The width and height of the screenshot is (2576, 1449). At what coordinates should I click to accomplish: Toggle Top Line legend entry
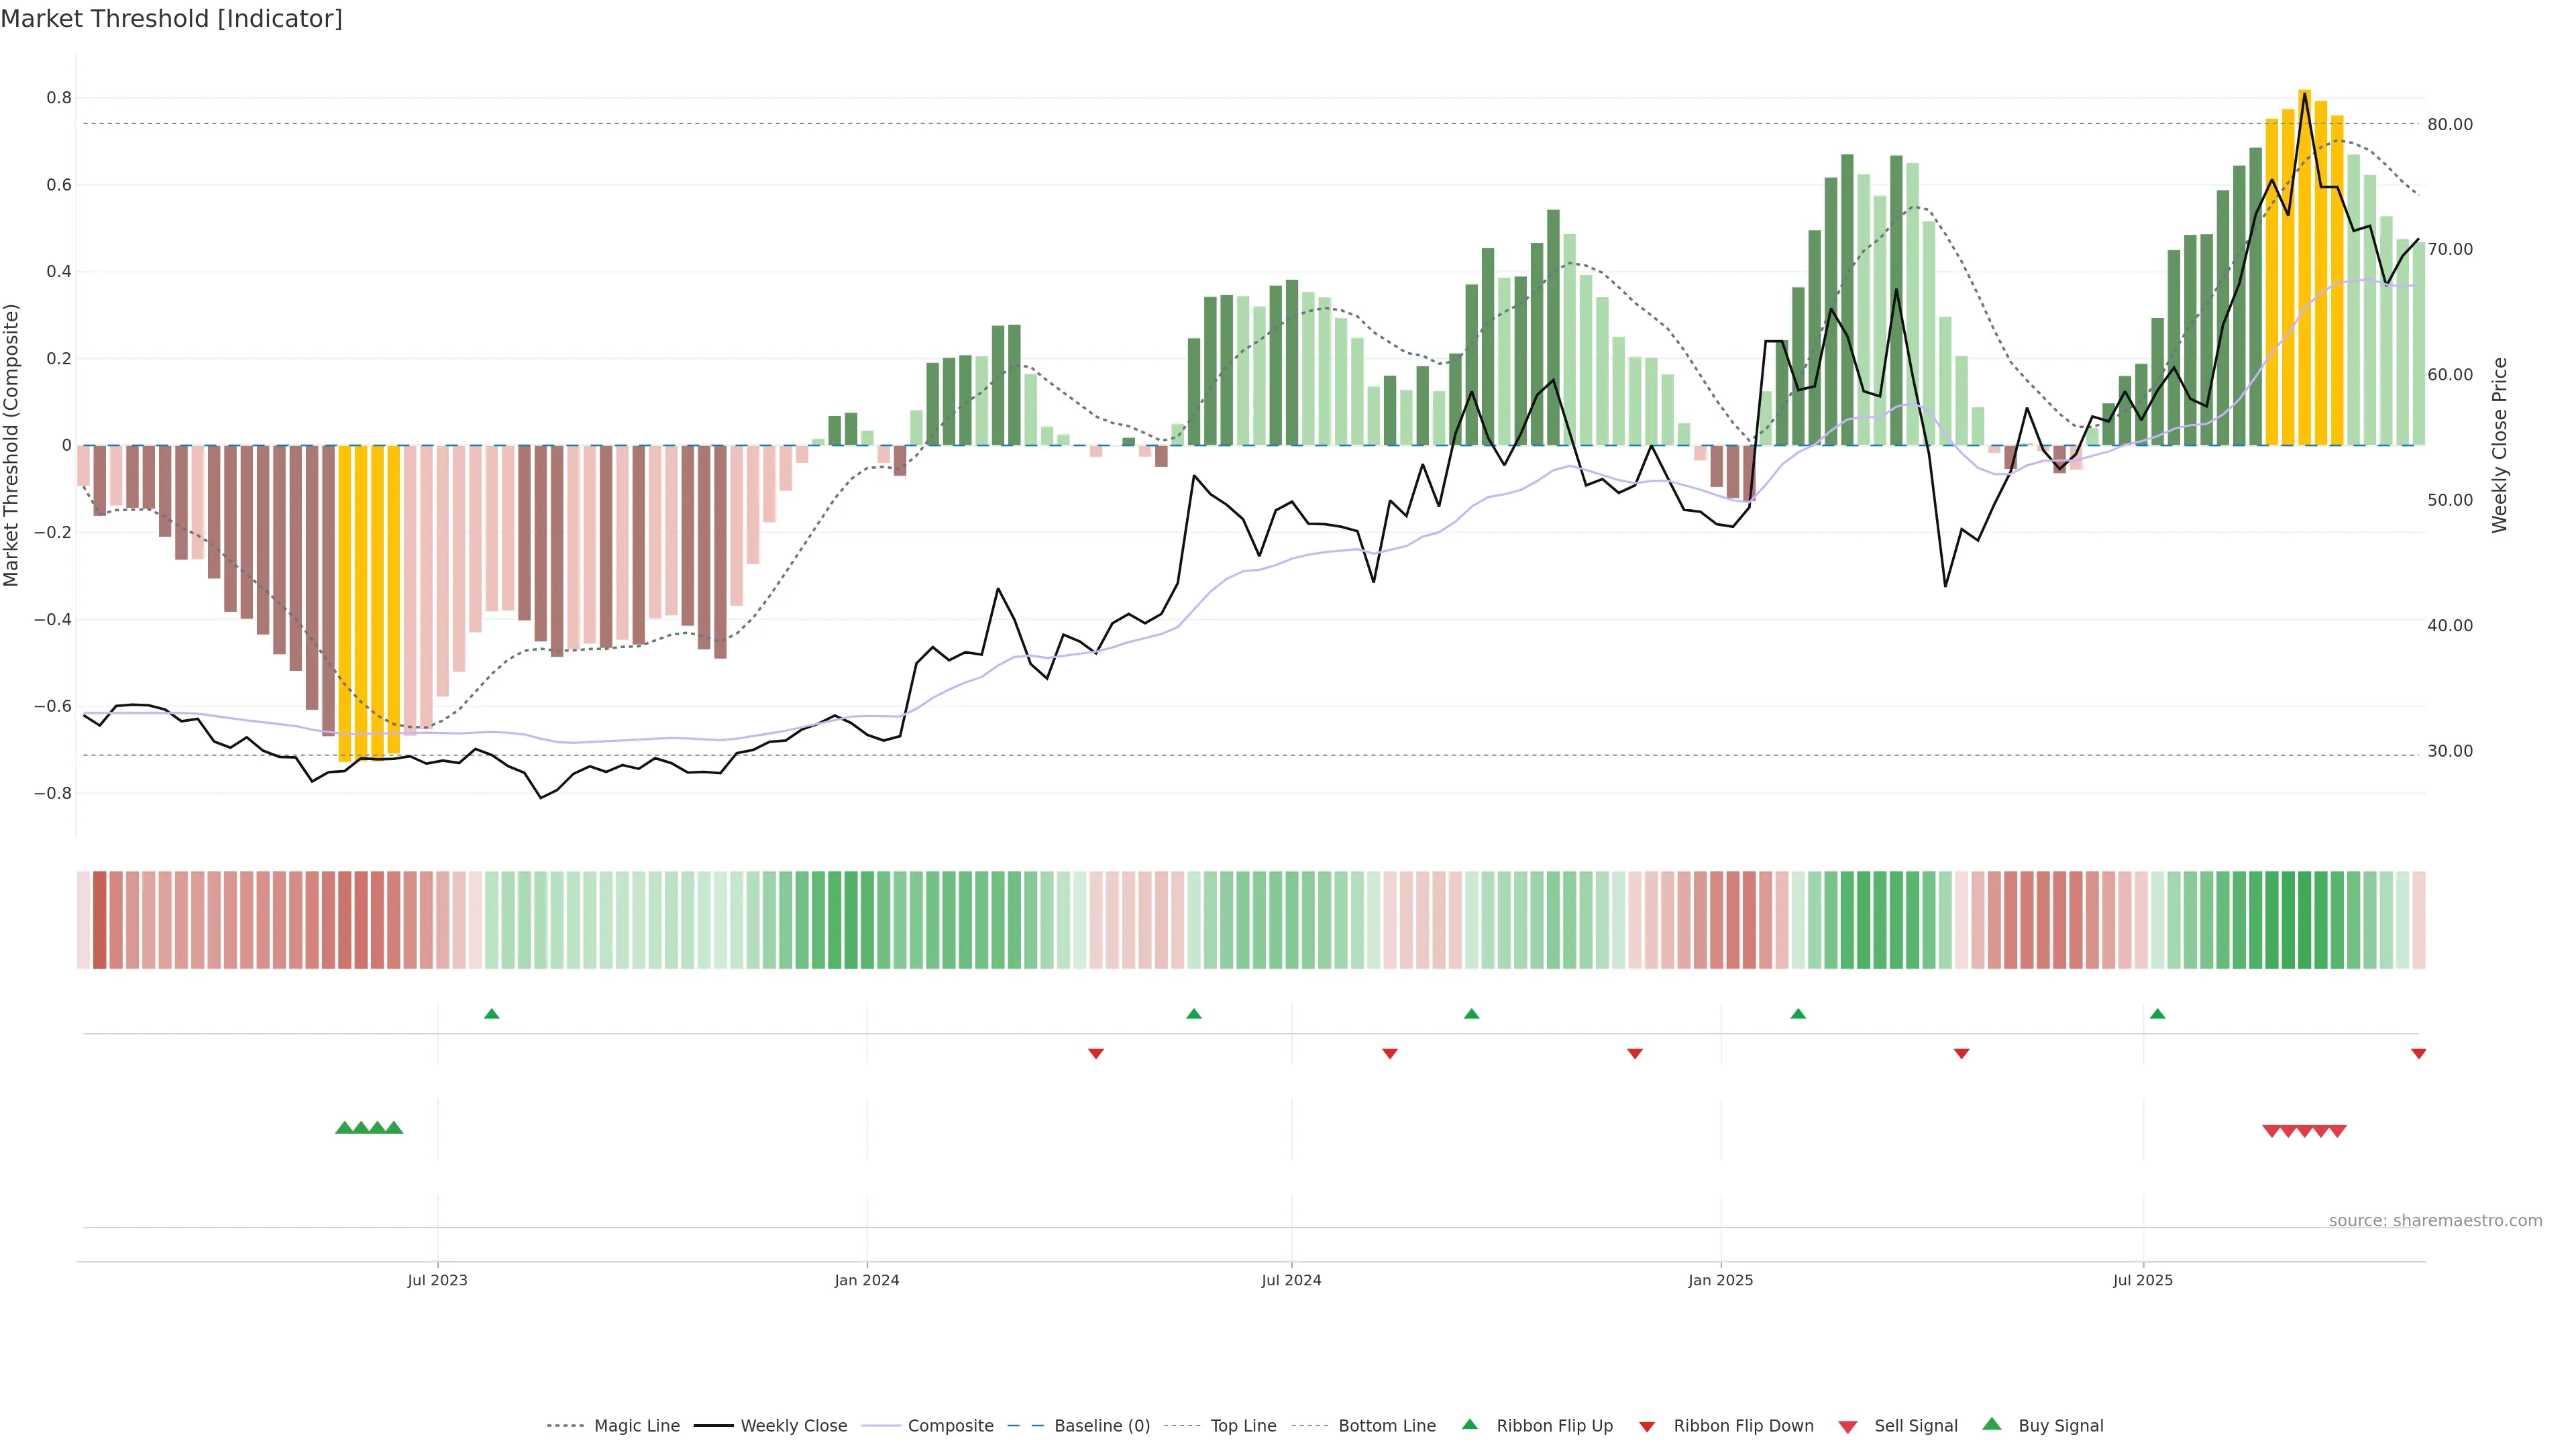(x=1243, y=1426)
